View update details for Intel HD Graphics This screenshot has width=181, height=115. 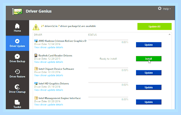[48, 90]
